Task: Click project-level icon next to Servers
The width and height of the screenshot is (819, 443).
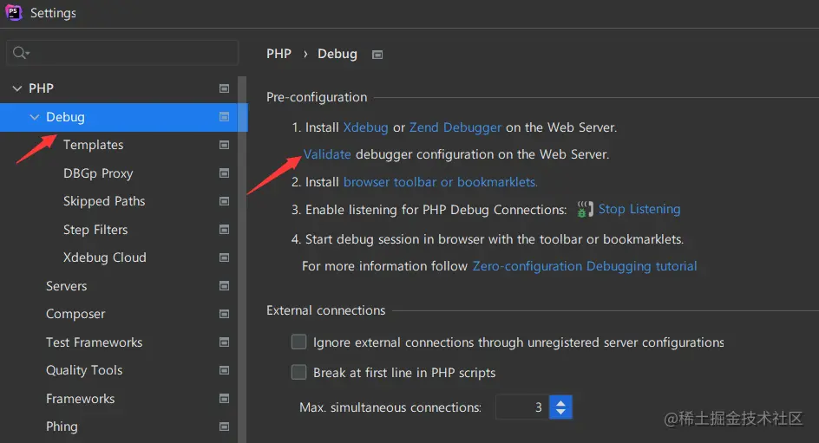Action: (x=224, y=286)
